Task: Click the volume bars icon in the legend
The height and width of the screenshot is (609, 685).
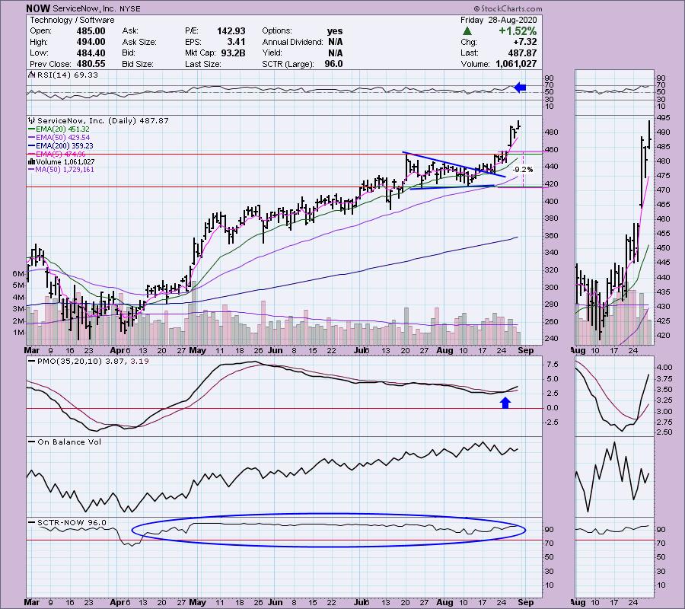Action: 31,161
